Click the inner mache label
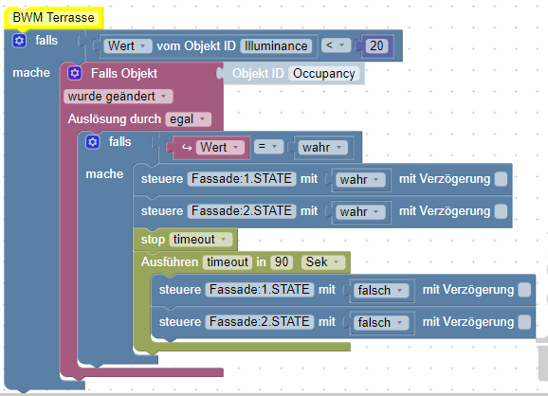This screenshot has height=396, width=548. pos(104,174)
